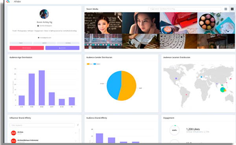Viewport: 236px width, 145px height.
Task: Switch Recent Media to list view
Action: coord(226,9)
